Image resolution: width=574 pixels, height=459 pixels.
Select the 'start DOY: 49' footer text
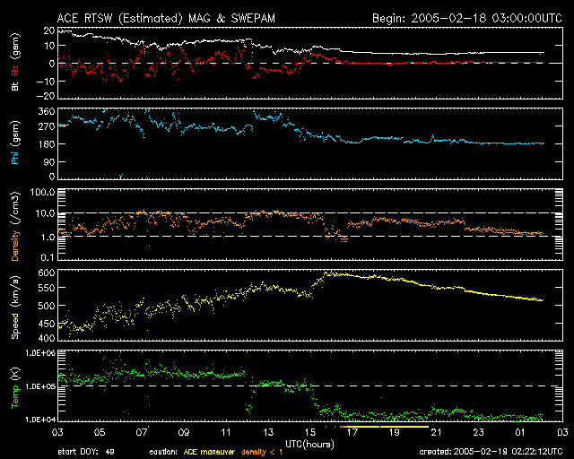[x=86, y=452]
